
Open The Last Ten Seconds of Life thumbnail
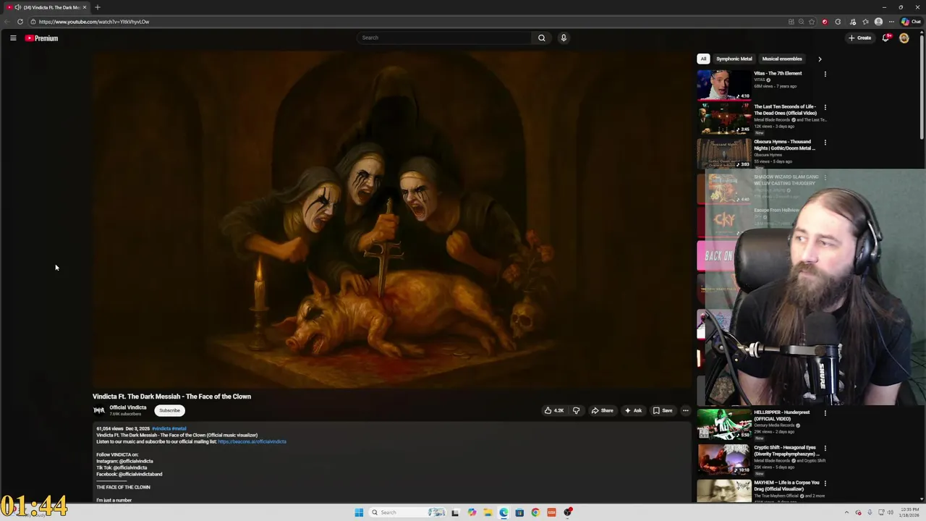click(724, 119)
